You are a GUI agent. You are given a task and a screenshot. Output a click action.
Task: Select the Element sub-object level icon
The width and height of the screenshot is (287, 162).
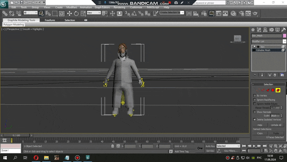pos(278,90)
